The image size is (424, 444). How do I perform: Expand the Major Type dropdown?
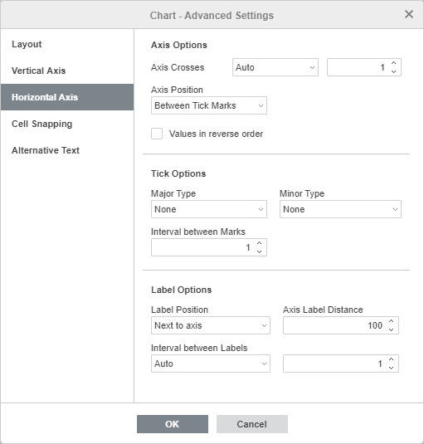coord(209,209)
